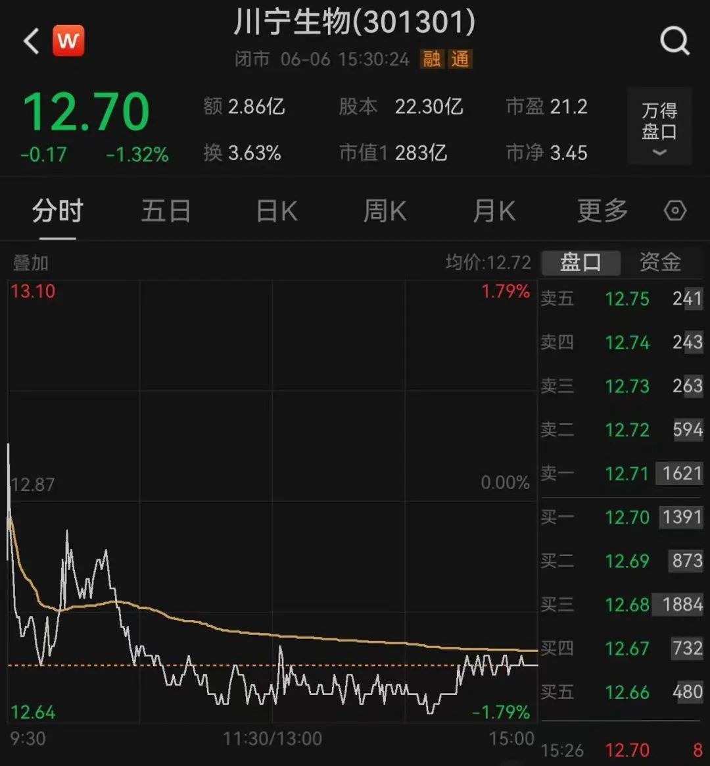710x766 pixels.
Task: Tap the 买三 12.68 bid row
Action: 622,605
